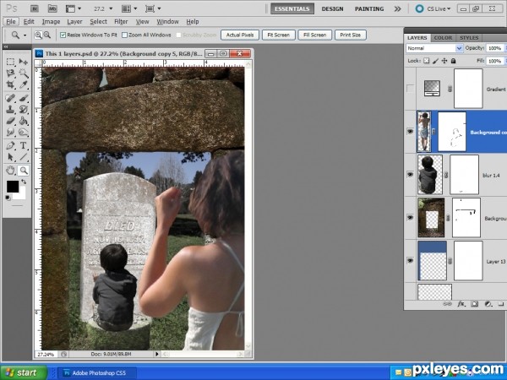Select the History Brush tool

point(24,109)
